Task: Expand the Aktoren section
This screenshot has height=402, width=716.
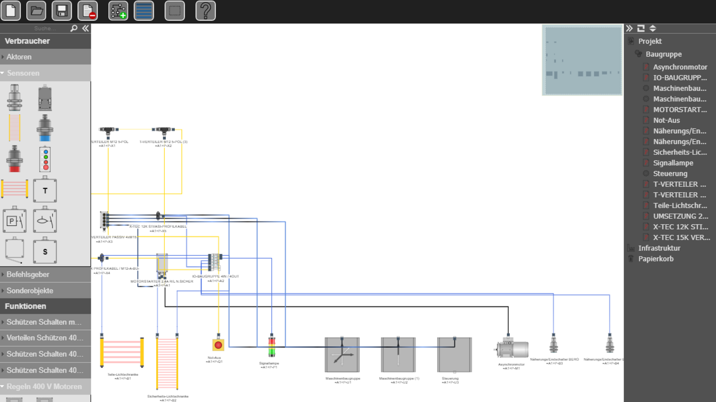Action: point(19,57)
